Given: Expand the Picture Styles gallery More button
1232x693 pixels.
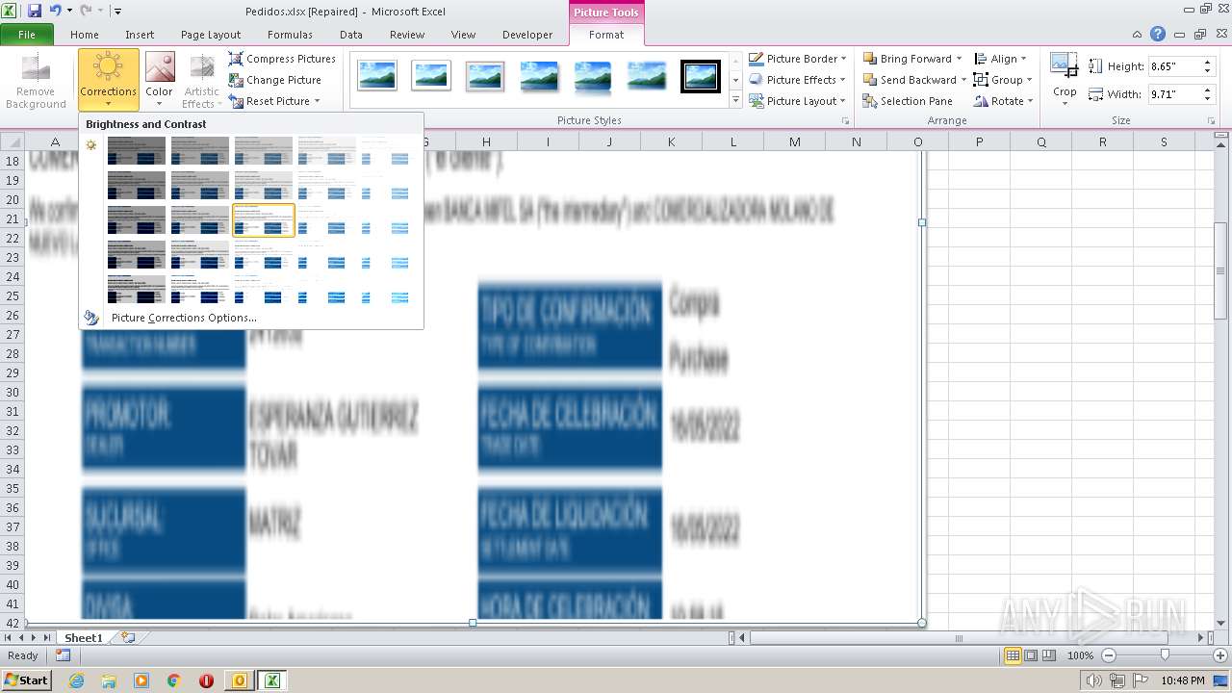Looking at the screenshot, I should click(736, 100).
